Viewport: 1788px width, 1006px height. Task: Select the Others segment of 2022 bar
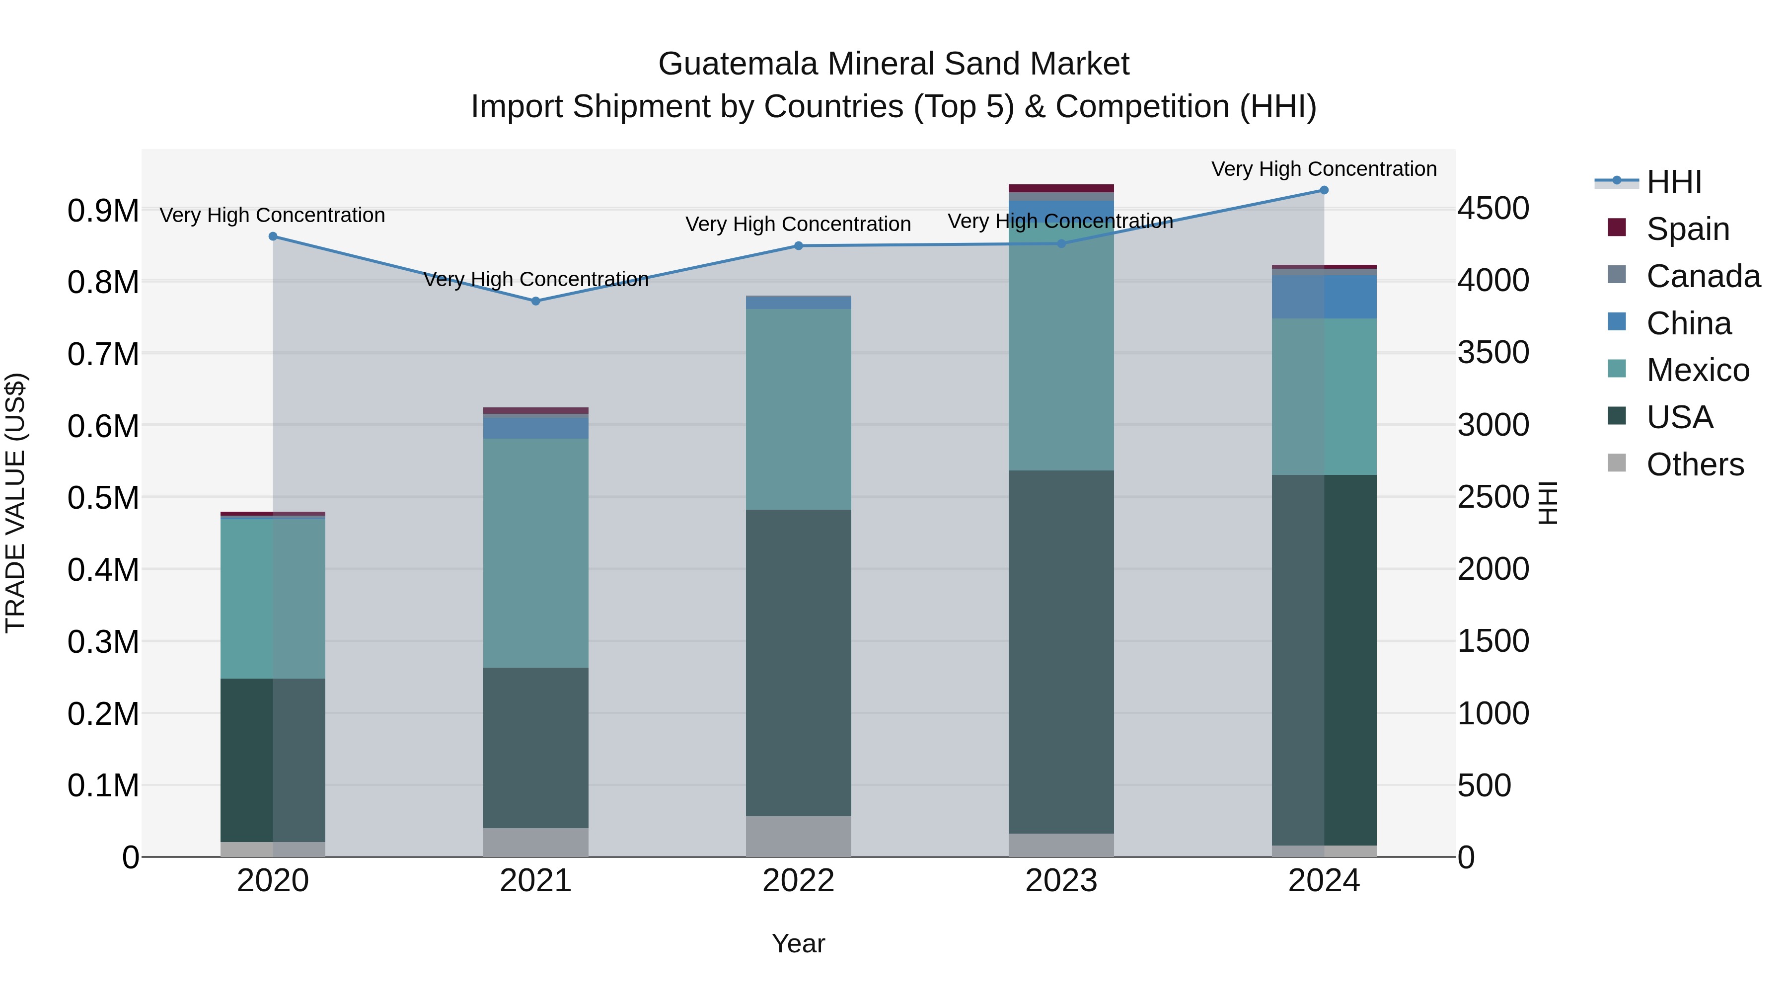[x=798, y=837]
